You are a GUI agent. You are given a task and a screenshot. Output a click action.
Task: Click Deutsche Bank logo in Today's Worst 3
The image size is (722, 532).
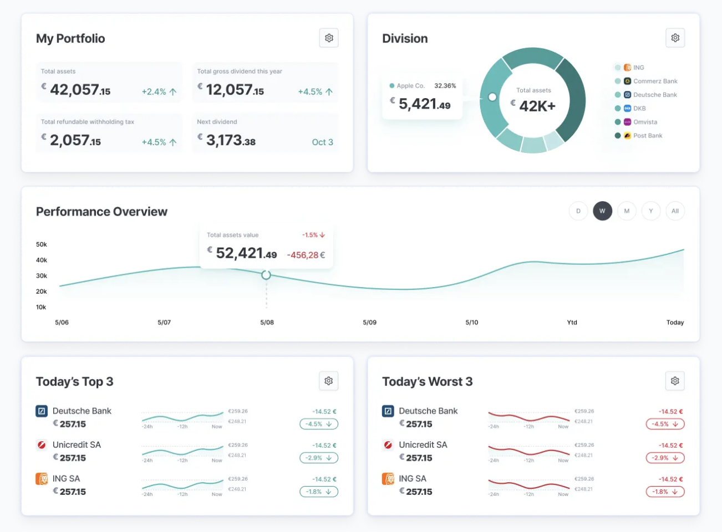pos(388,411)
